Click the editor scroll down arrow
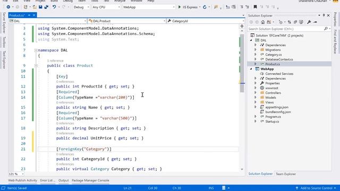The height and width of the screenshot is (191, 340). [x=242, y=169]
